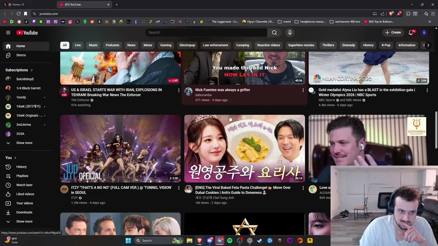Go to Home in sidebar
The image size is (438, 246).
[x=26, y=46]
